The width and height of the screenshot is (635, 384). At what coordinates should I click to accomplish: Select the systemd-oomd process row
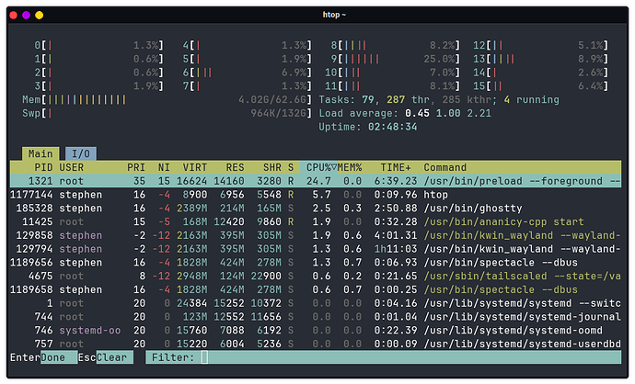pos(316,330)
